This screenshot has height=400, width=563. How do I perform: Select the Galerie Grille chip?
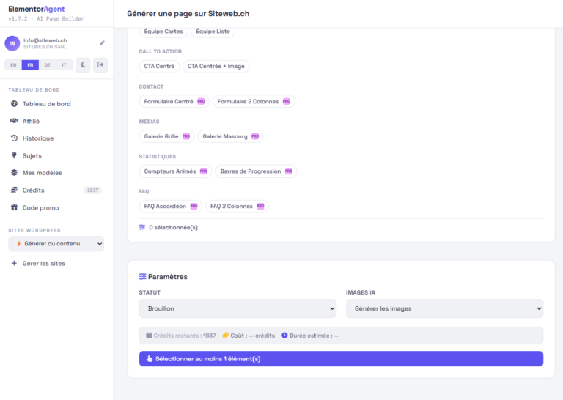click(x=166, y=136)
